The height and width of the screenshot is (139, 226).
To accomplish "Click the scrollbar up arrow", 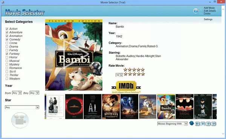I will [x=223, y=9].
